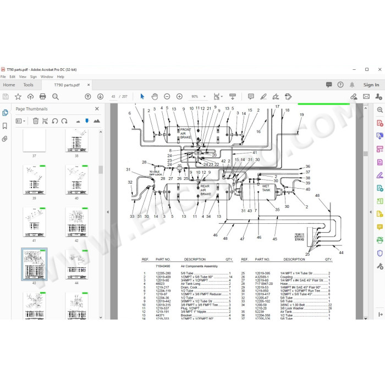Image resolution: width=385 pixels, height=385 pixels.
Task: Select page 44 thumbnail
Action: point(76,265)
